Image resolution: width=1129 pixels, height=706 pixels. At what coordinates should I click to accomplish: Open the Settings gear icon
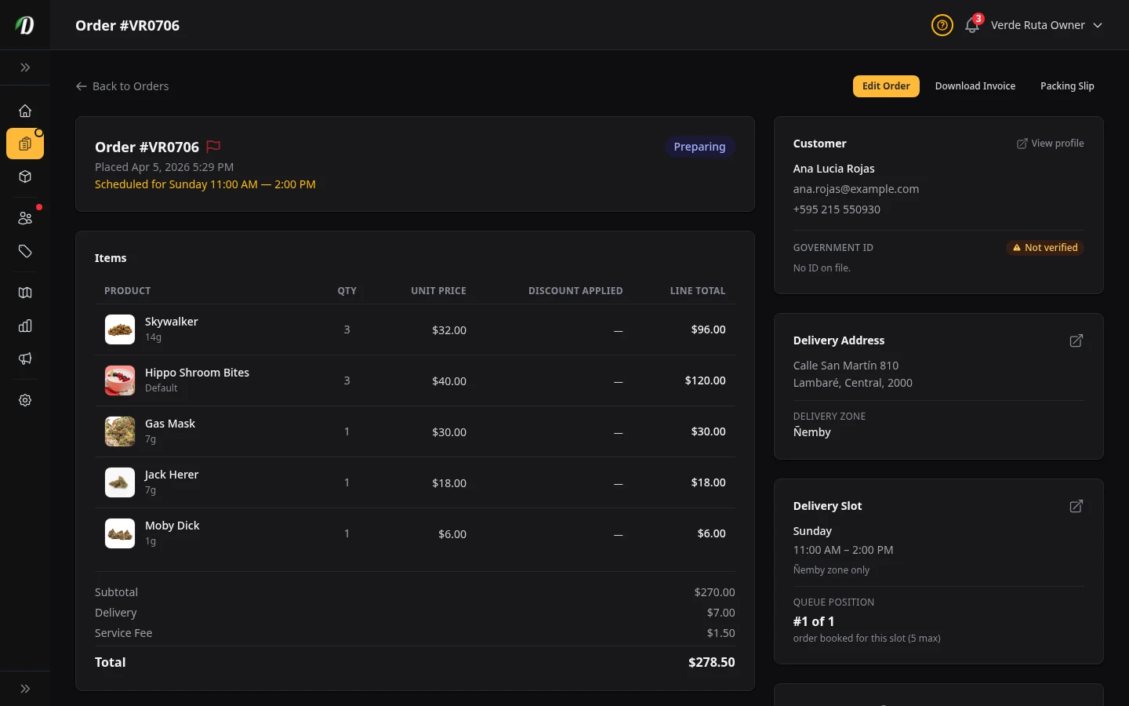coord(25,400)
